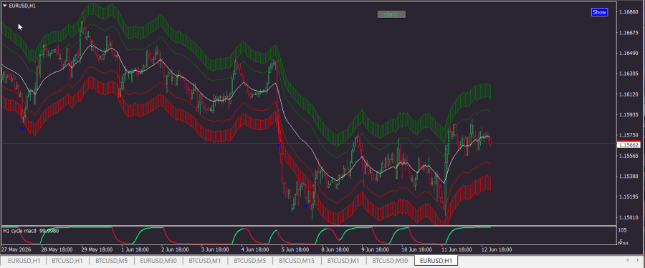Click the 1.16120 price scale value
The height and width of the screenshot is (268, 645).
pos(629,94)
